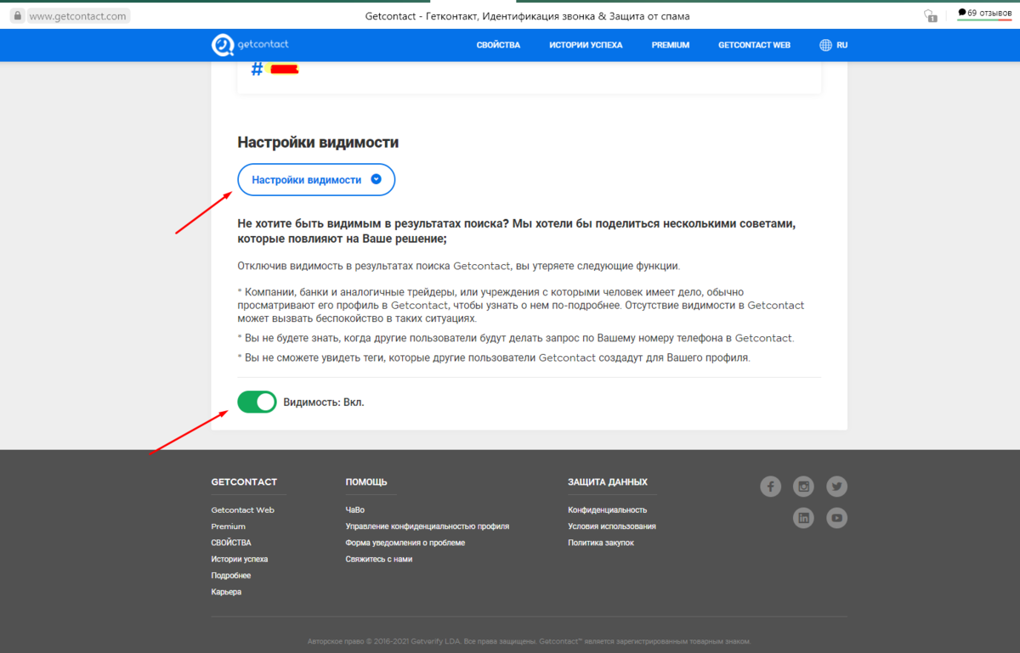Viewport: 1020px width, 653px height.
Task: Click the Настройки видимости section heading
Action: (x=318, y=143)
